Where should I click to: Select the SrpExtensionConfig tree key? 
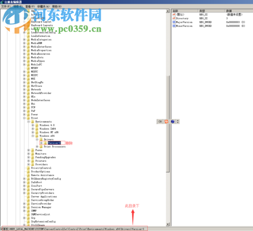[x=43, y=221]
